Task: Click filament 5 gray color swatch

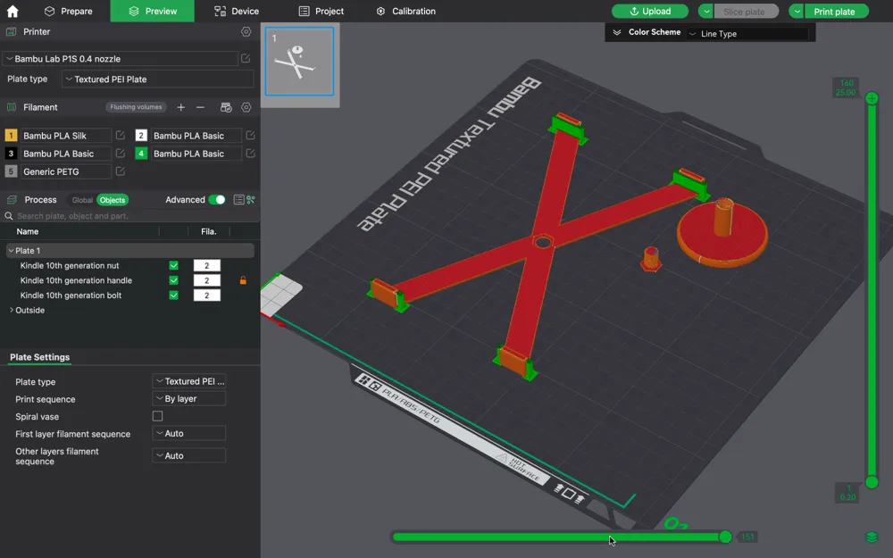Action: (x=11, y=171)
